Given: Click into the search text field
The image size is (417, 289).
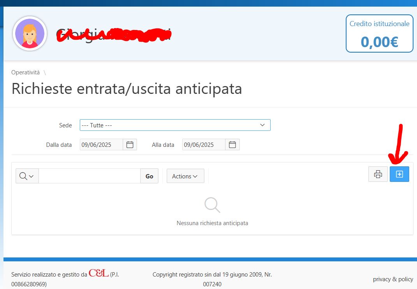Looking at the screenshot, I should 90,176.
